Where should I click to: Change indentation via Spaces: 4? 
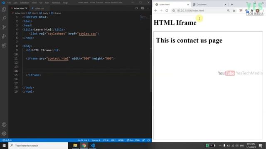pos(96,140)
